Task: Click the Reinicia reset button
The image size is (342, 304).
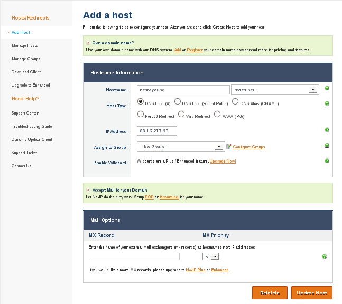Action: point(270,293)
